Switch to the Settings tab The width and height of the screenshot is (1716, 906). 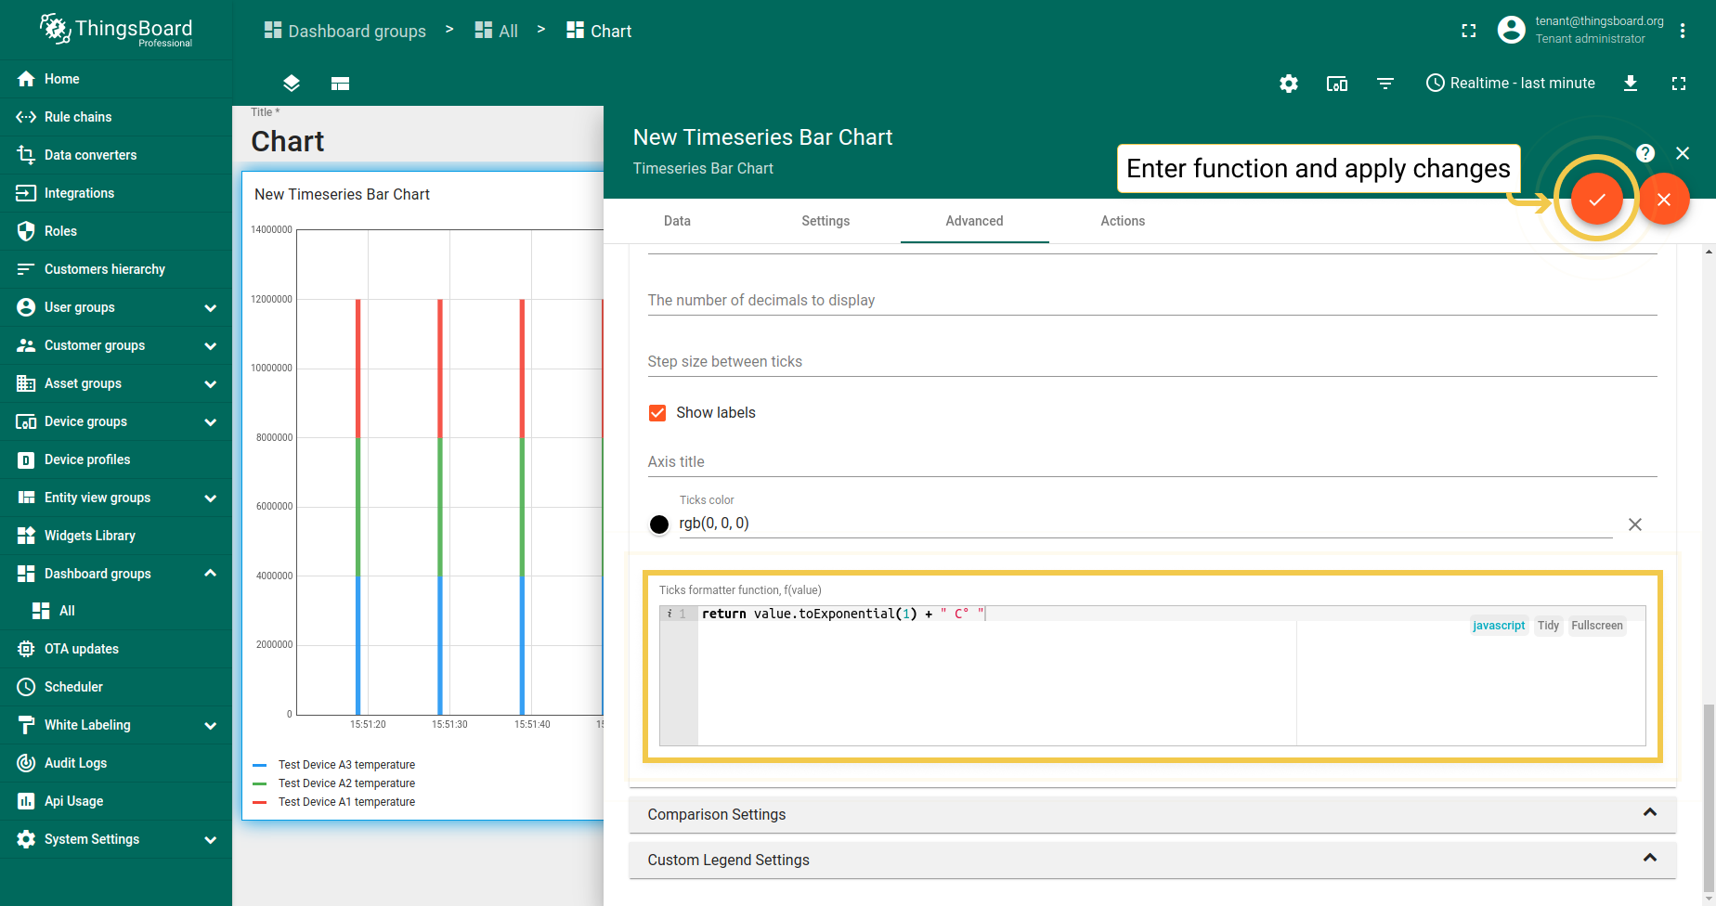click(x=825, y=221)
